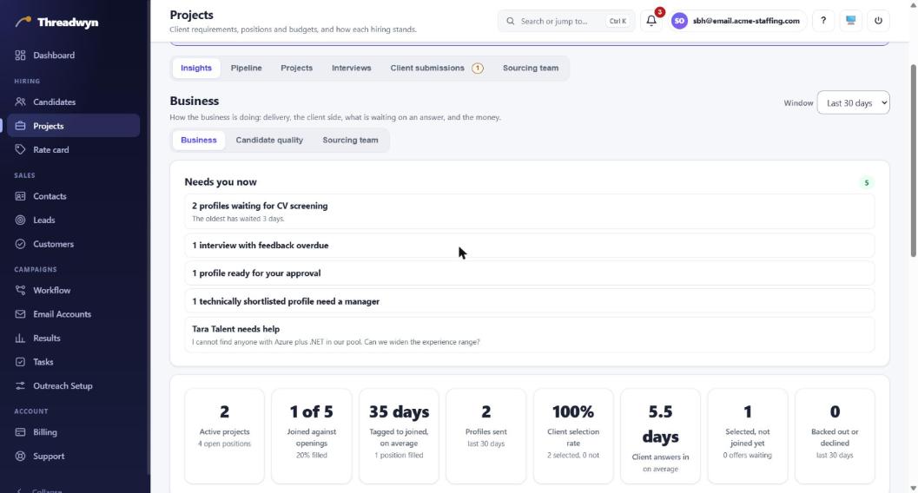The height and width of the screenshot is (493, 918).
Task: Click the SO user avatar
Action: pyautogui.click(x=679, y=21)
